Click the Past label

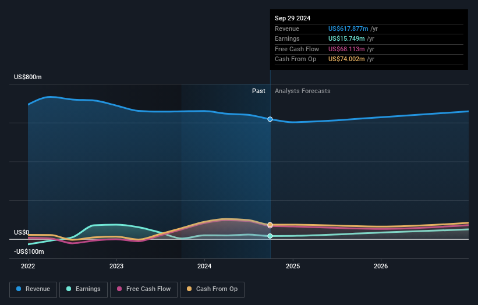tap(259, 91)
